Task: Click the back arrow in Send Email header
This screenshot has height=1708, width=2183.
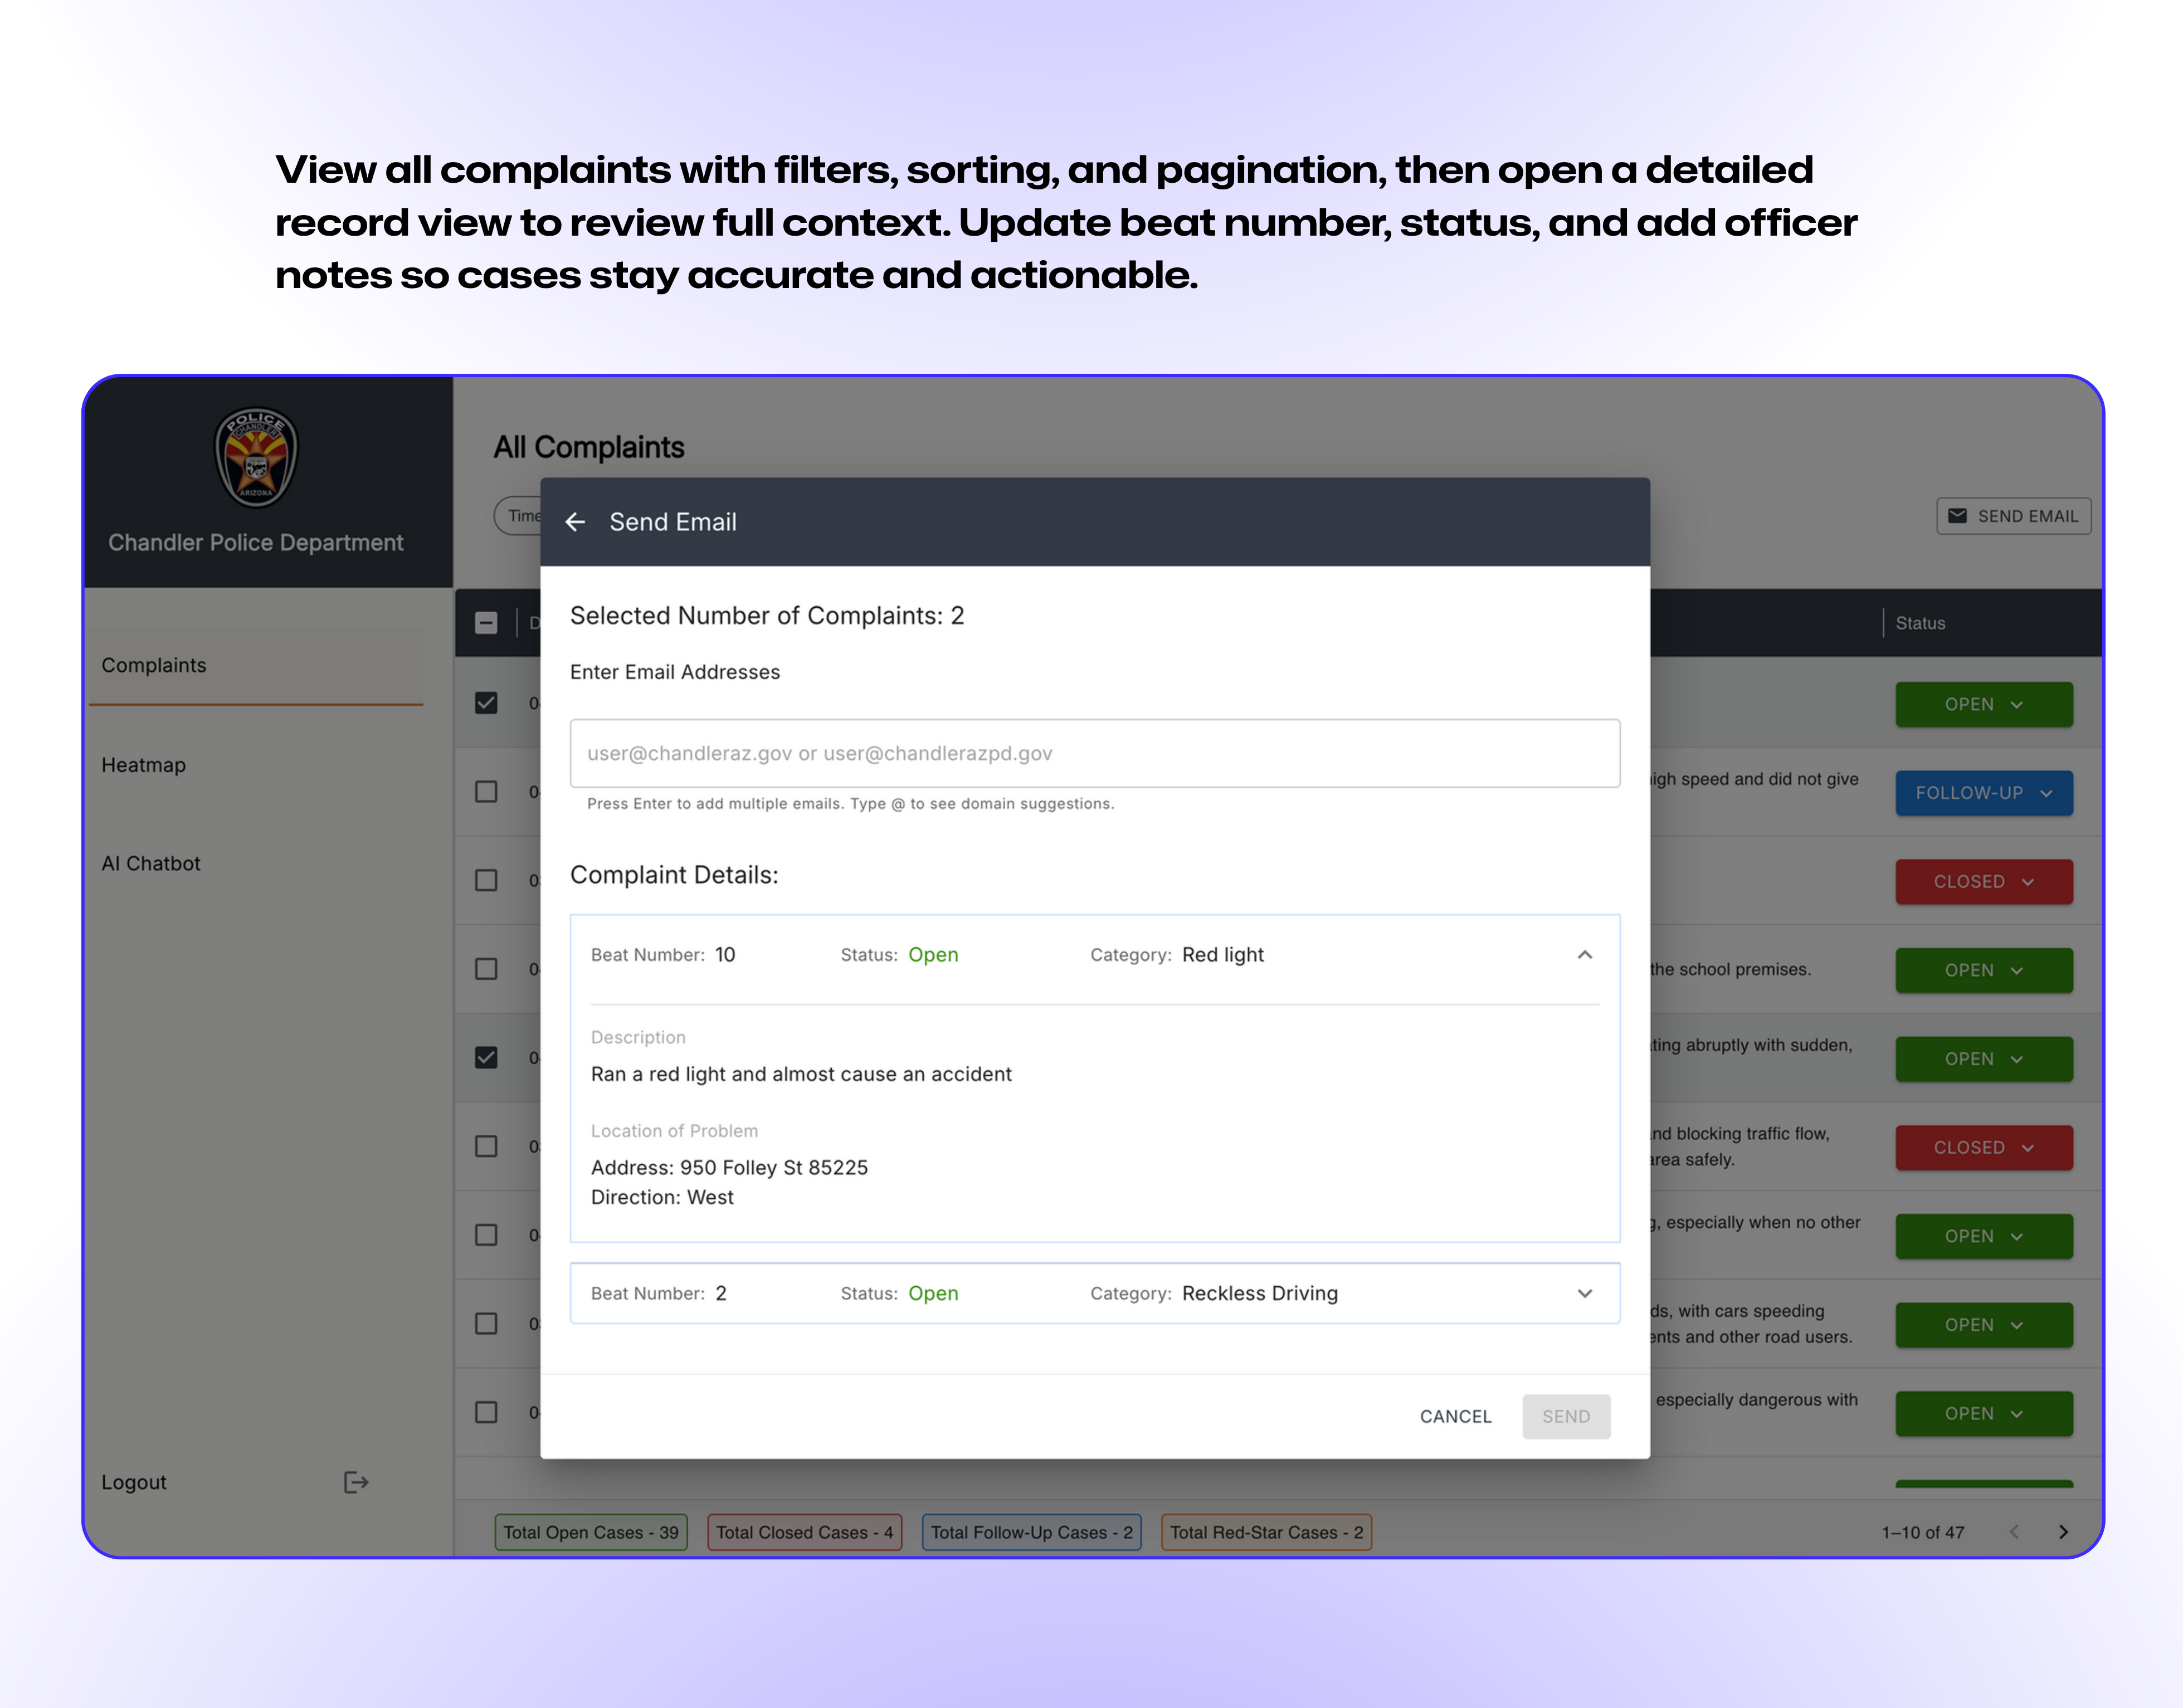Action: (x=575, y=522)
